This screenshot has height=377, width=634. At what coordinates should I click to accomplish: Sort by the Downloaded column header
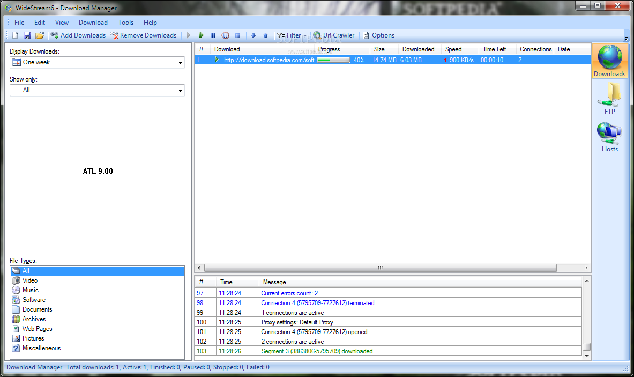tap(420, 49)
